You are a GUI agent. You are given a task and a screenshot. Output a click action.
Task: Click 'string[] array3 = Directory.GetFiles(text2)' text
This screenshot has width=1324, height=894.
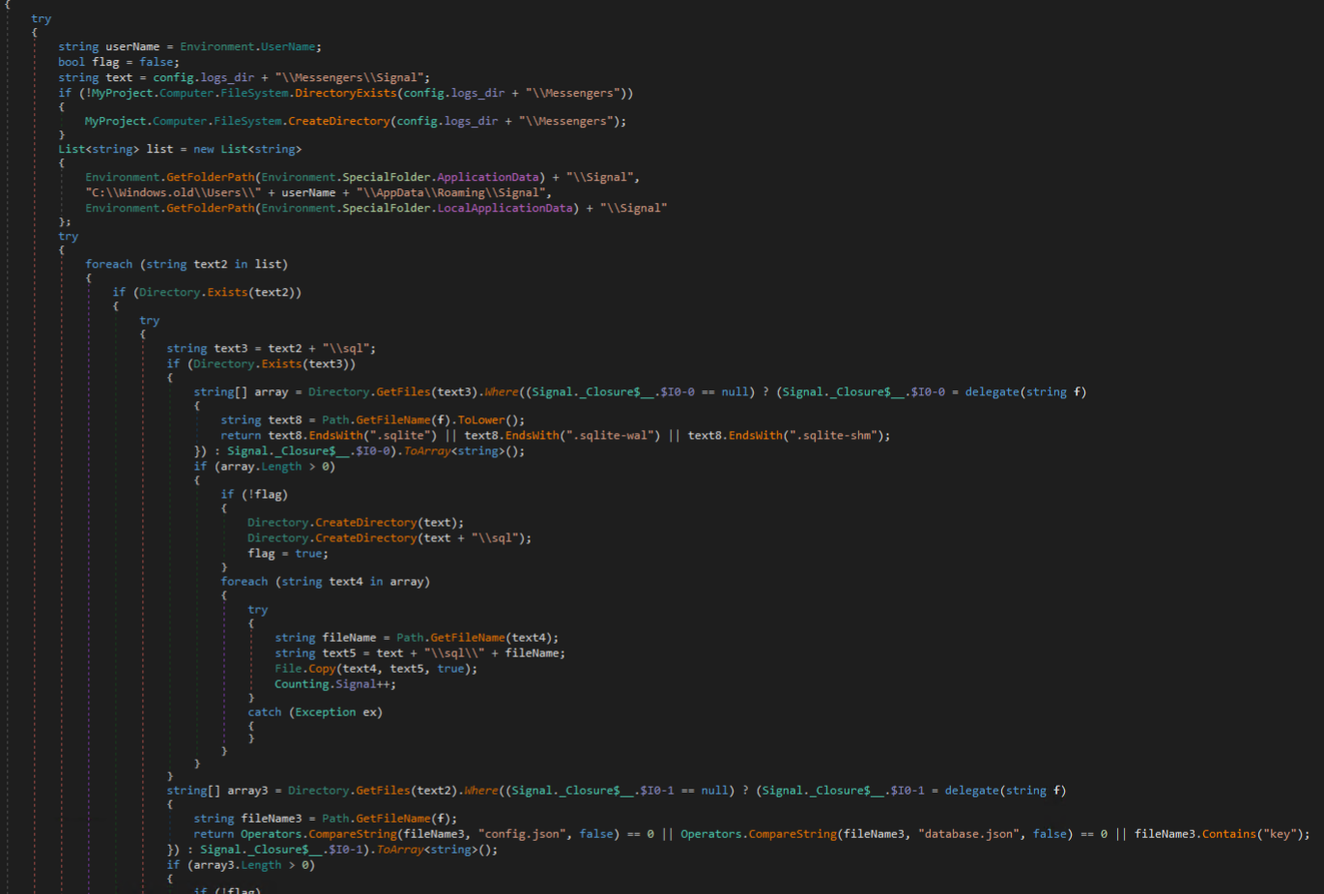(x=311, y=790)
